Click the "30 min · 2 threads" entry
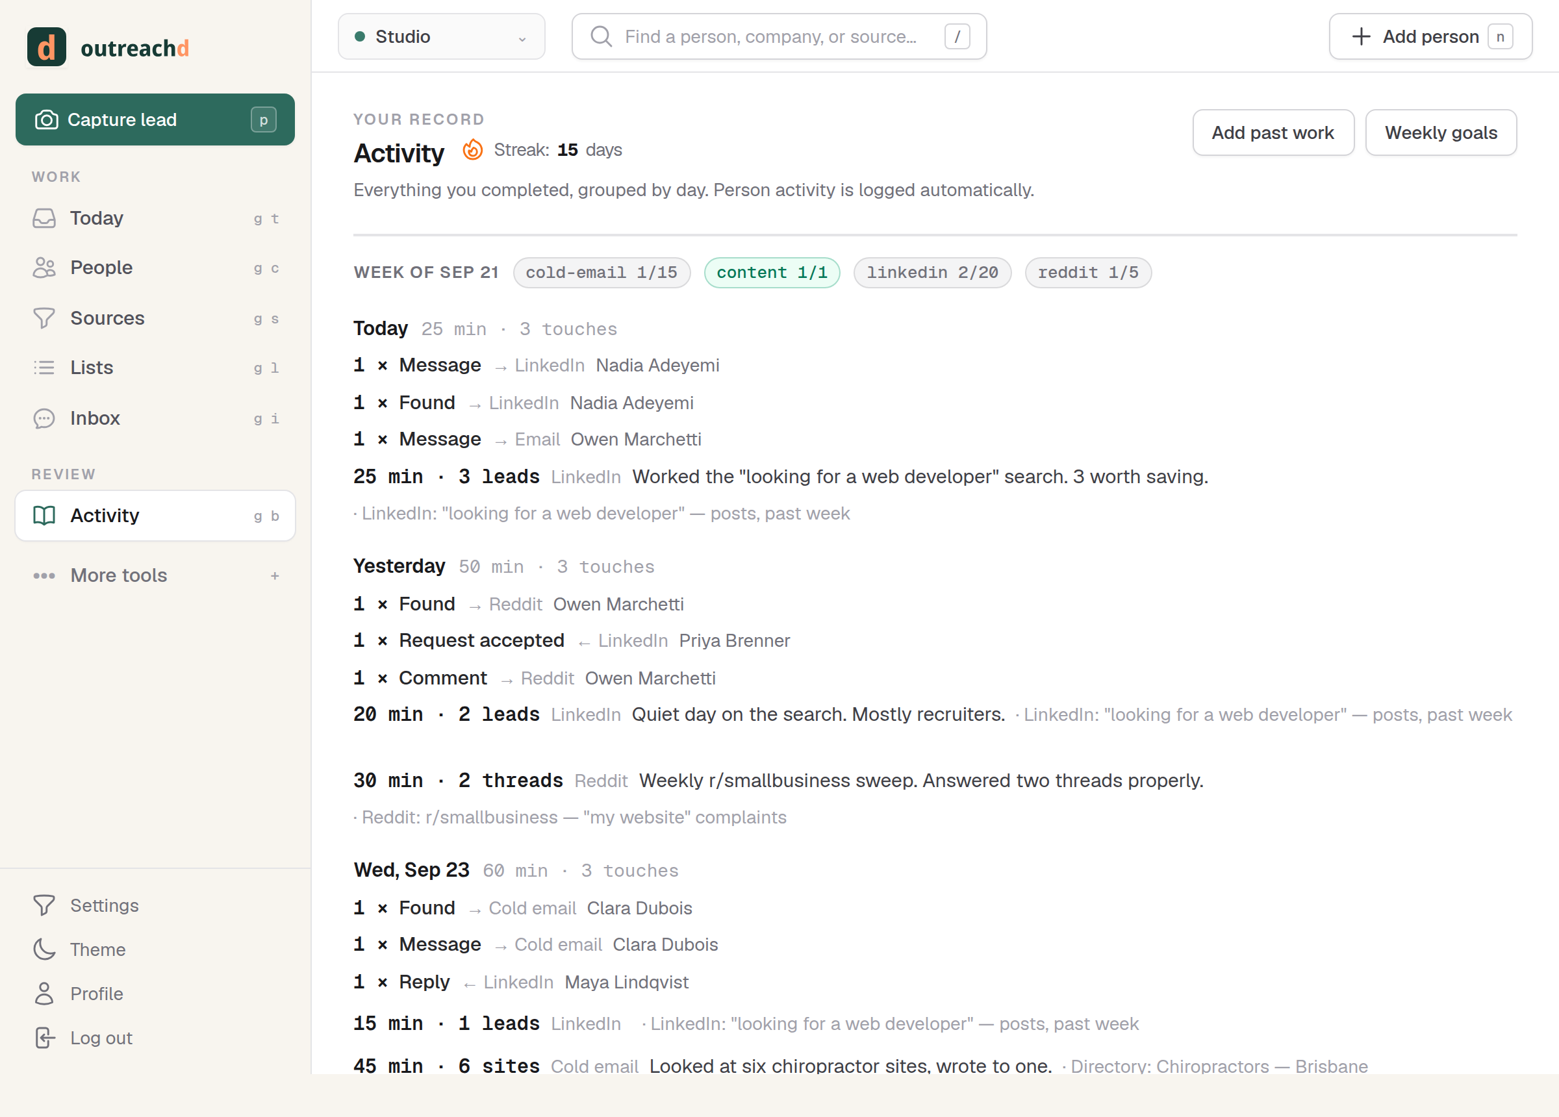Viewport: 1559px width, 1117px height. (x=458, y=781)
